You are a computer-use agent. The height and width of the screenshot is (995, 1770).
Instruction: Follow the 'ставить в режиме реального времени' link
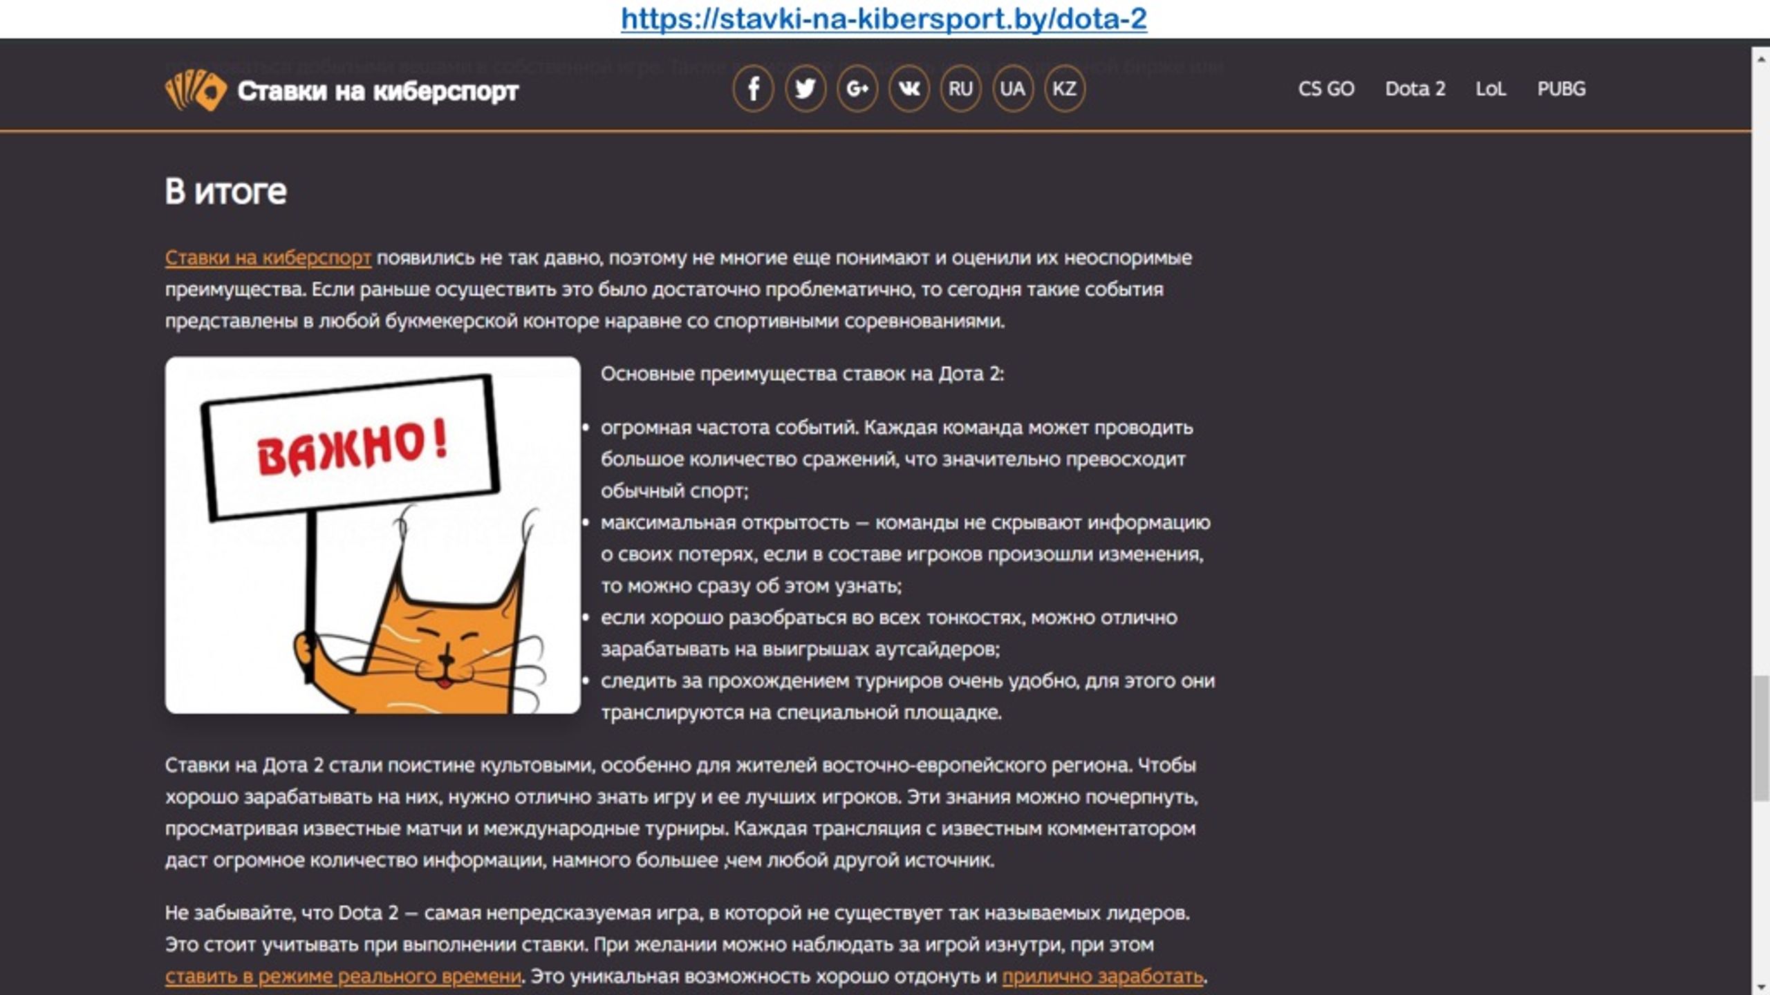(x=343, y=976)
